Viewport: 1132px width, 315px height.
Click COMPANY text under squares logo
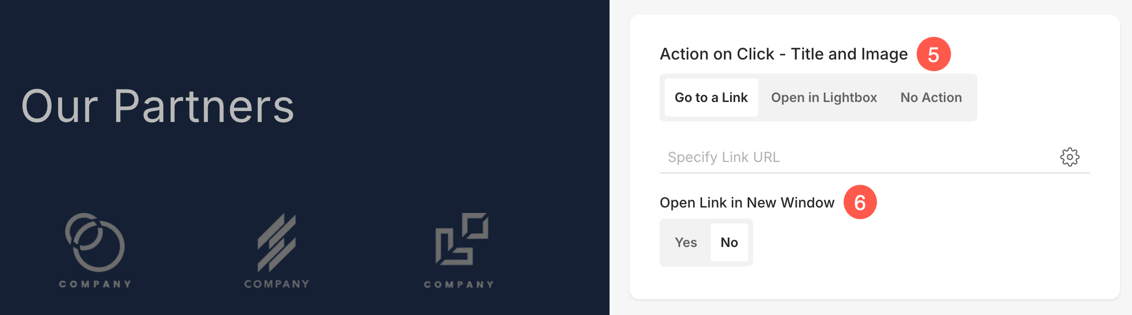[x=459, y=284]
